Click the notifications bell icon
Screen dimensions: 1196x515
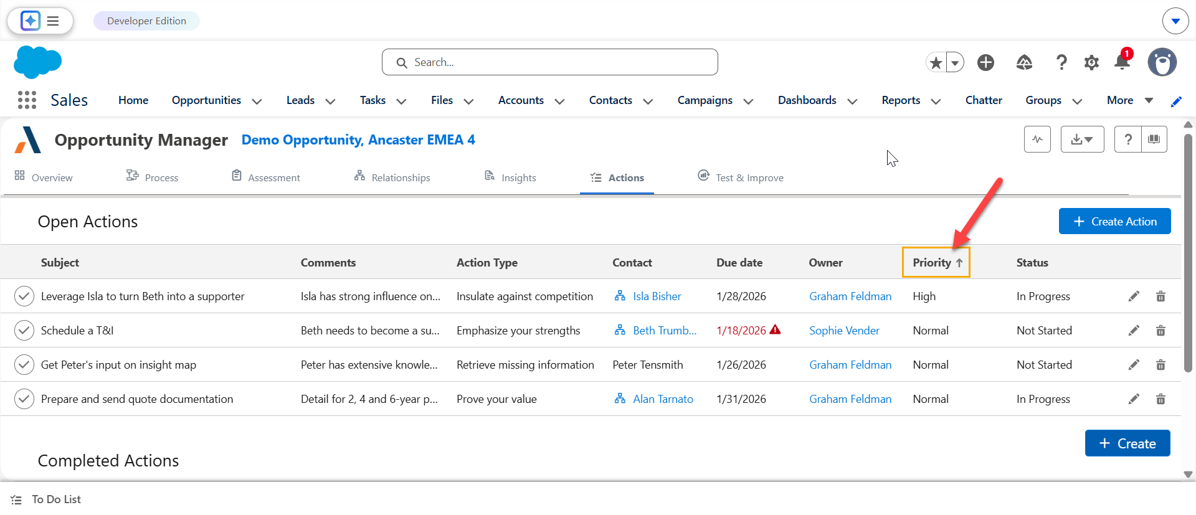point(1122,62)
